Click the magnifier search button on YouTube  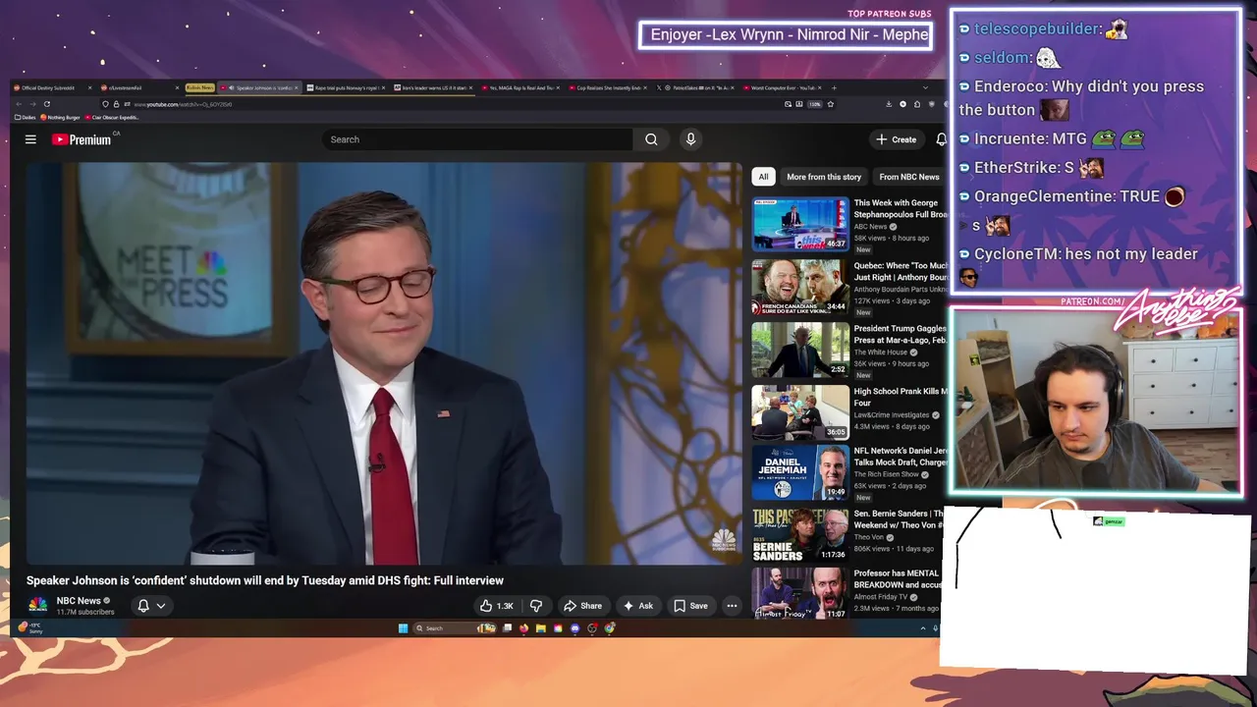point(651,139)
